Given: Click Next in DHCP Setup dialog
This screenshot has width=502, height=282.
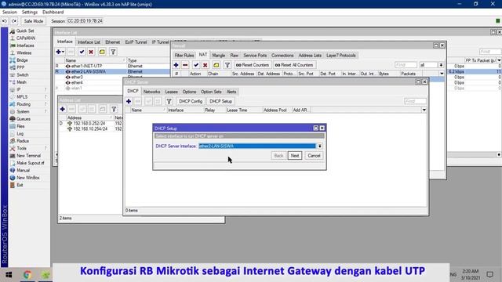Looking at the screenshot, I should pyautogui.click(x=295, y=156).
